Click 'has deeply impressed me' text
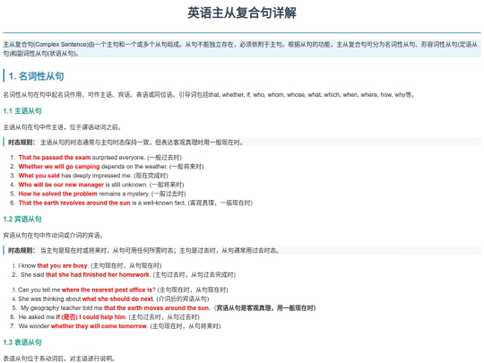The image size is (484, 363). click(96, 176)
